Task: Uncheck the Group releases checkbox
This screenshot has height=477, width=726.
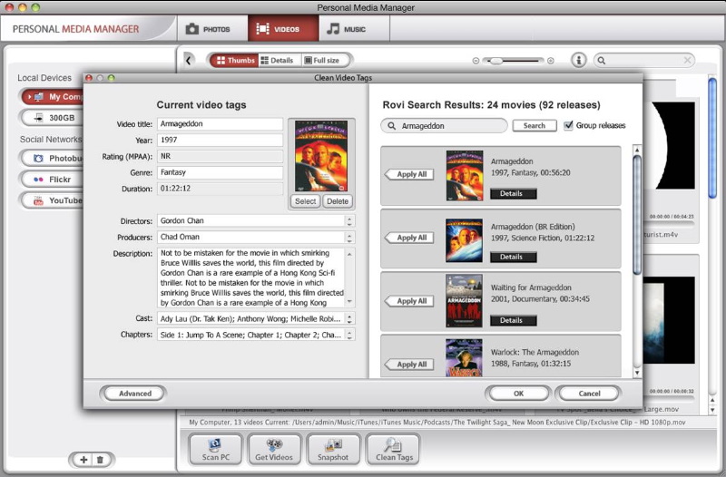Action: (569, 125)
